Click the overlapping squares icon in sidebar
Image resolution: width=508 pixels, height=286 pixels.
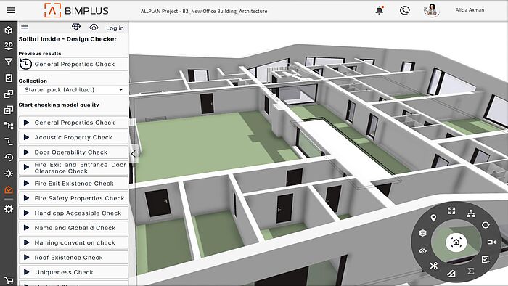point(9,94)
